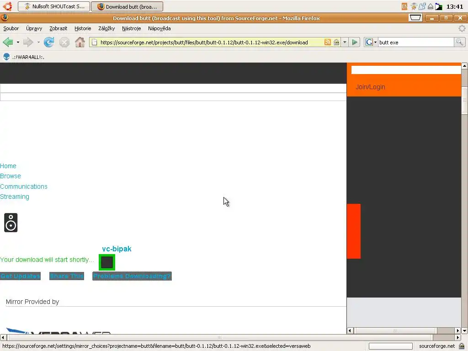Open the home page icon
The width and height of the screenshot is (468, 351).
[80, 43]
